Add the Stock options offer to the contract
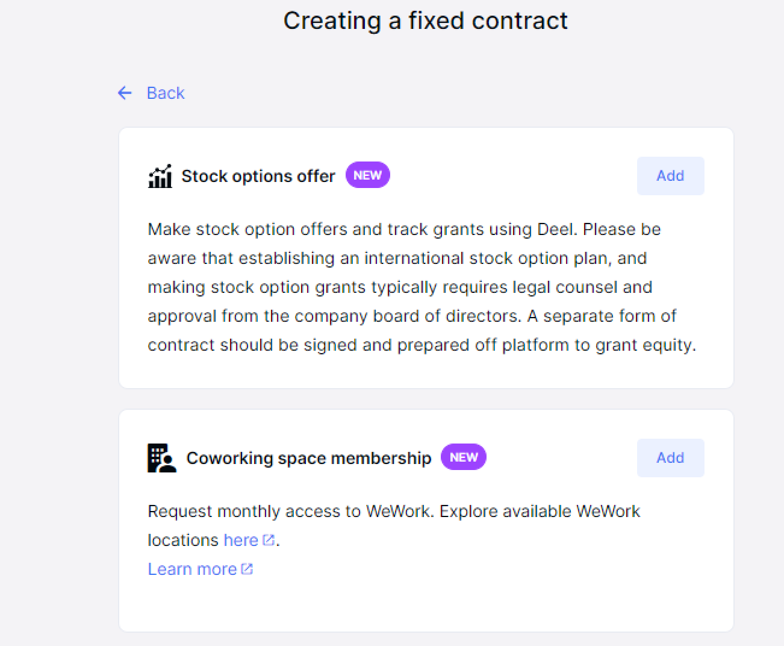This screenshot has width=784, height=646. click(x=670, y=175)
